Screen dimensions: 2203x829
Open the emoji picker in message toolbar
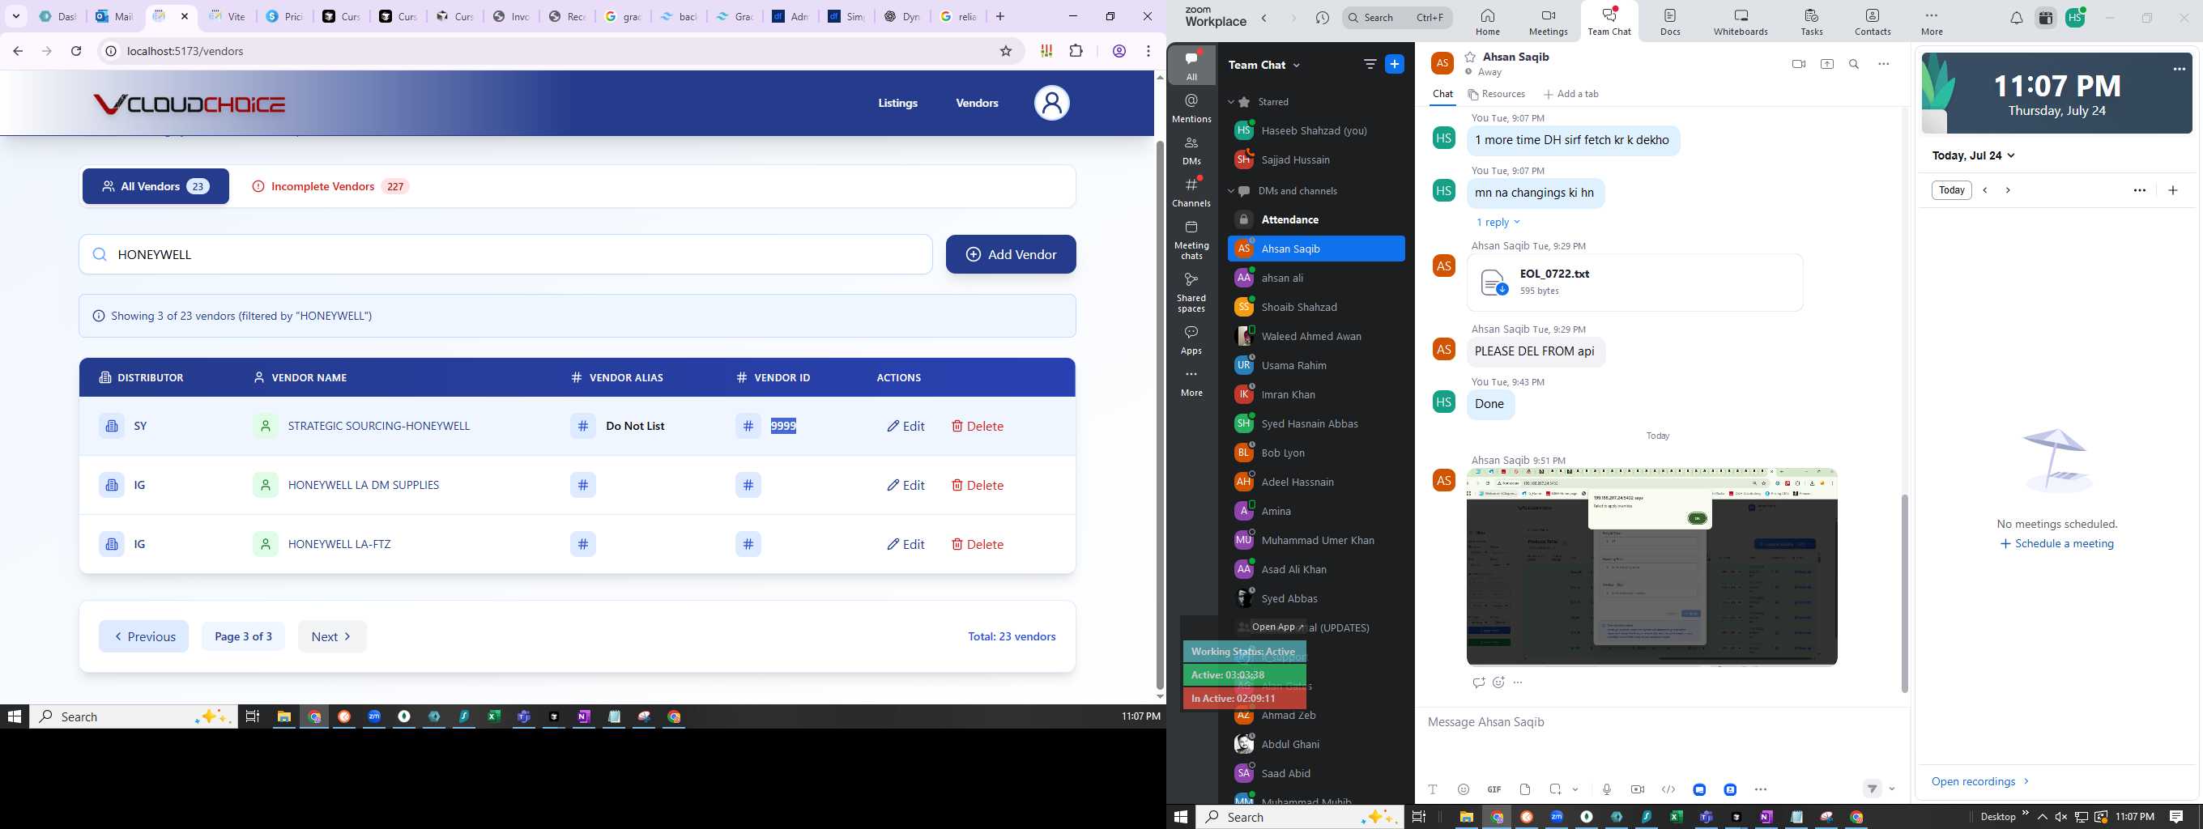point(1464,789)
